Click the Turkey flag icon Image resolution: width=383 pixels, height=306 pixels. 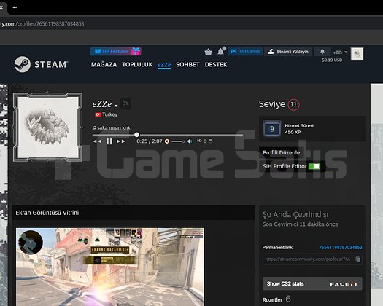click(x=98, y=114)
